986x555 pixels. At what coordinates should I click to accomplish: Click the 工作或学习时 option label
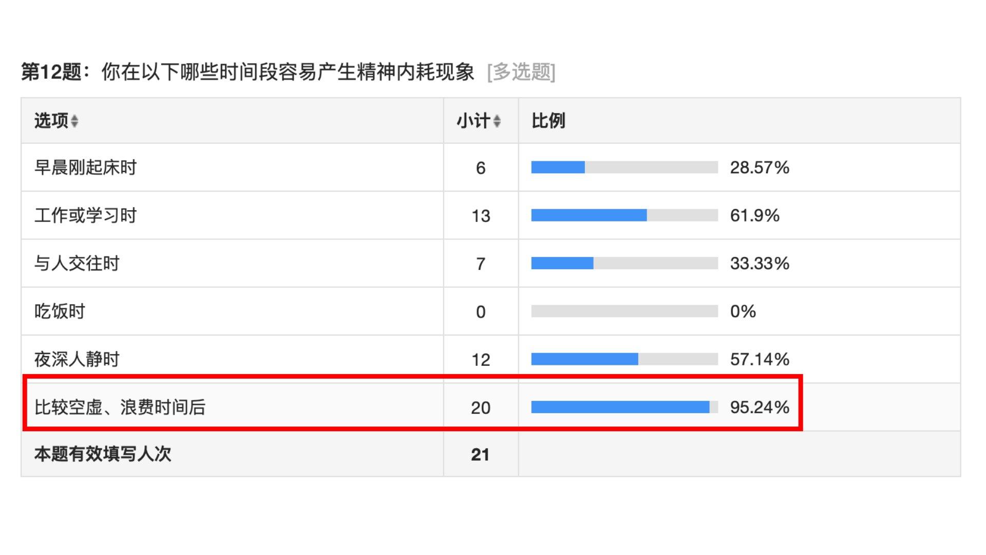pyautogui.click(x=85, y=215)
